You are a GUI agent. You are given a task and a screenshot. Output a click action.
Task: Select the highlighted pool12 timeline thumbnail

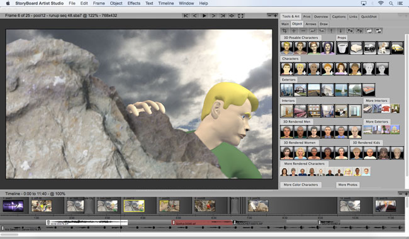(x=134, y=206)
